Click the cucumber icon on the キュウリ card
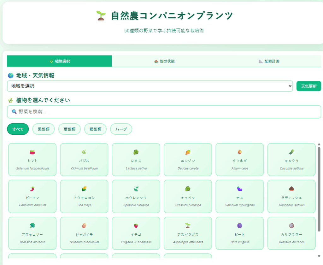The image size is (323, 265). pyautogui.click(x=291, y=152)
